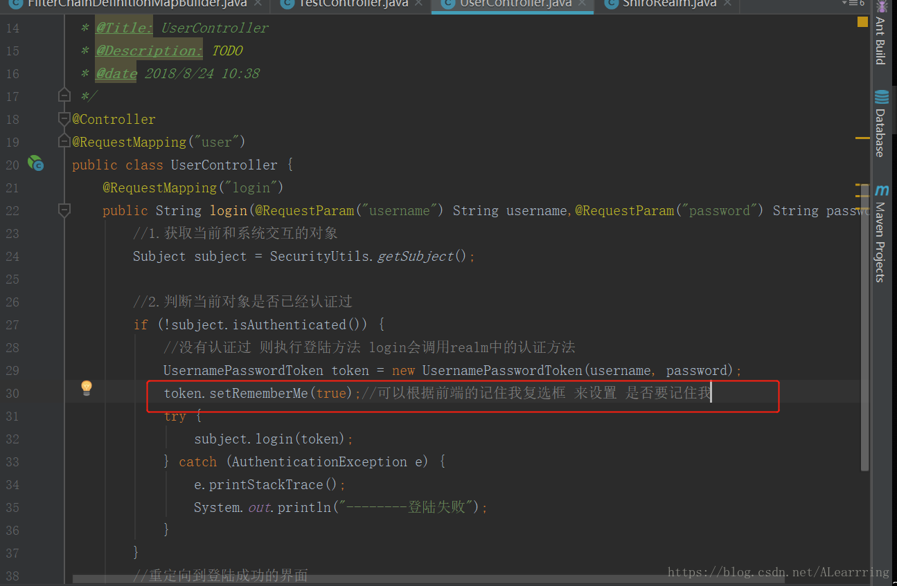The image size is (897, 586).
Task: Click the UserController.java tab file icon
Action: [x=449, y=4]
